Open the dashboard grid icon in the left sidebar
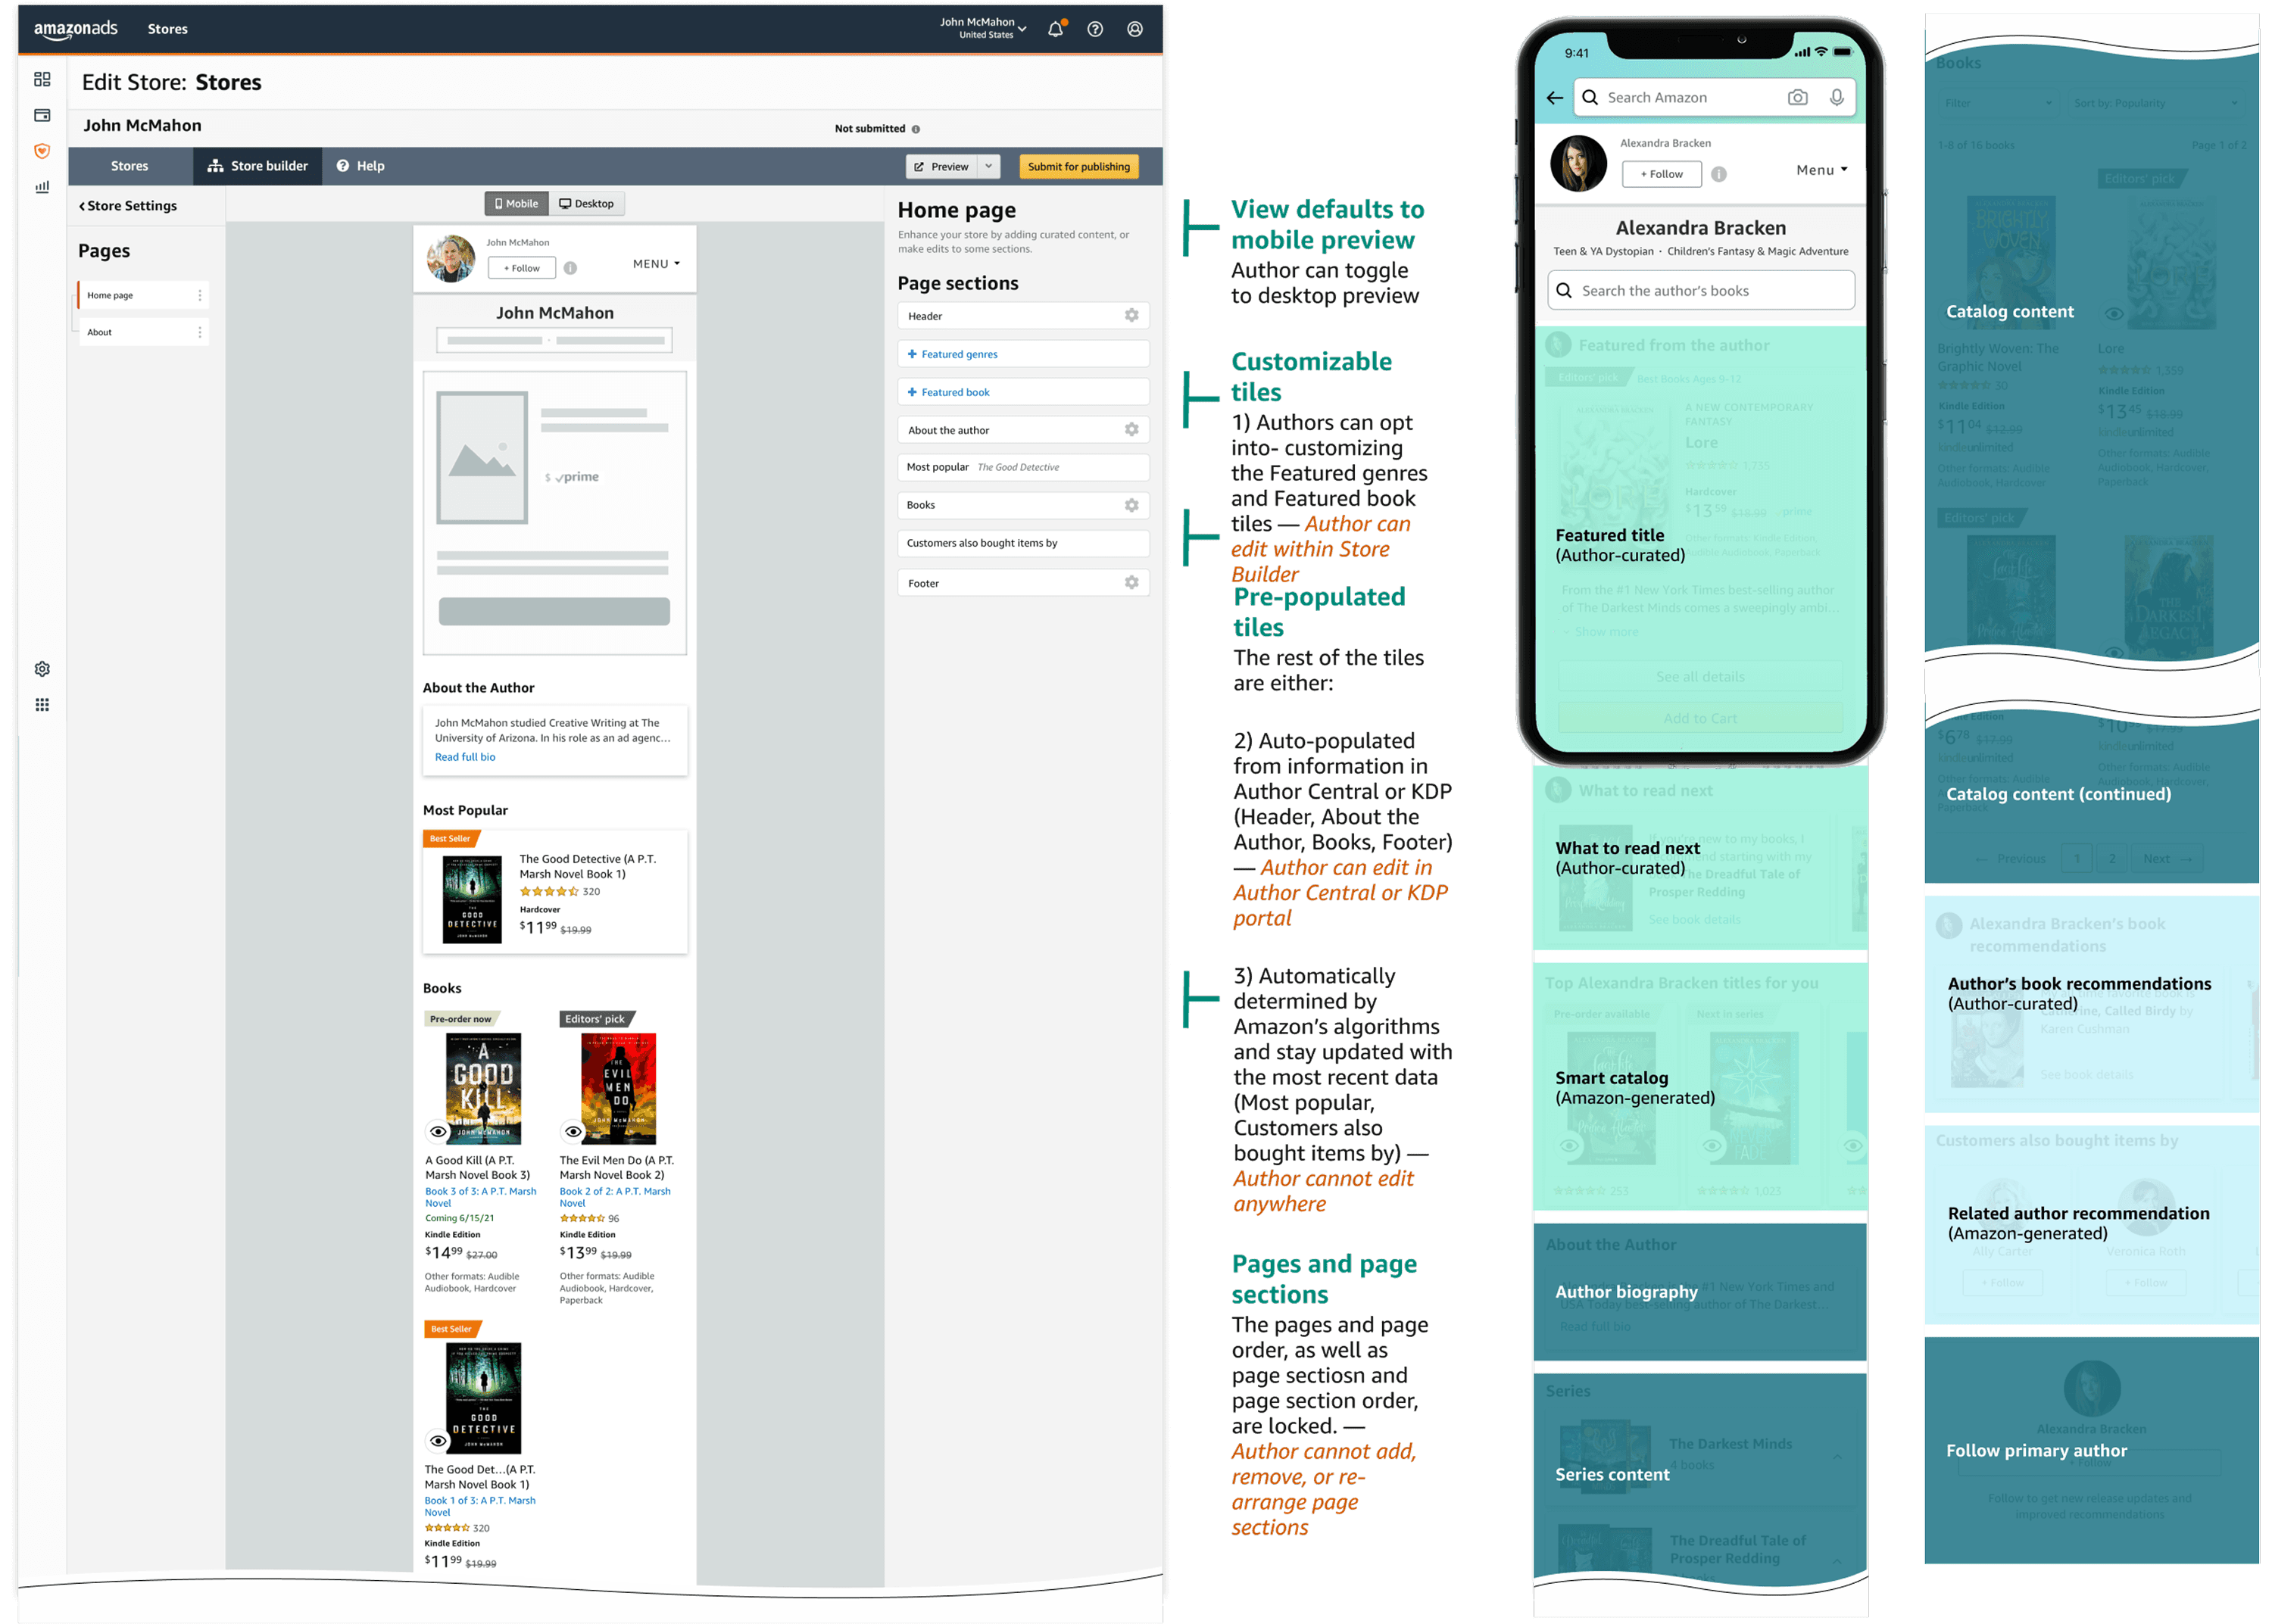The width and height of the screenshot is (2272, 1624). (x=42, y=79)
